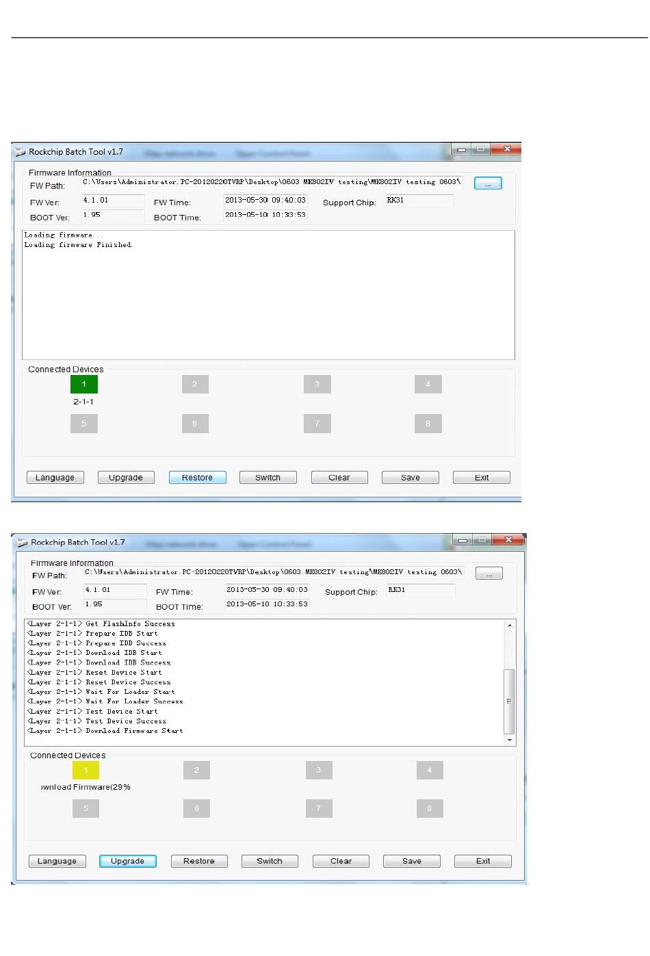Viewport: 650px width, 956px height.
Task: Click the BOOT Ver field in lower window
Action: click(x=115, y=605)
